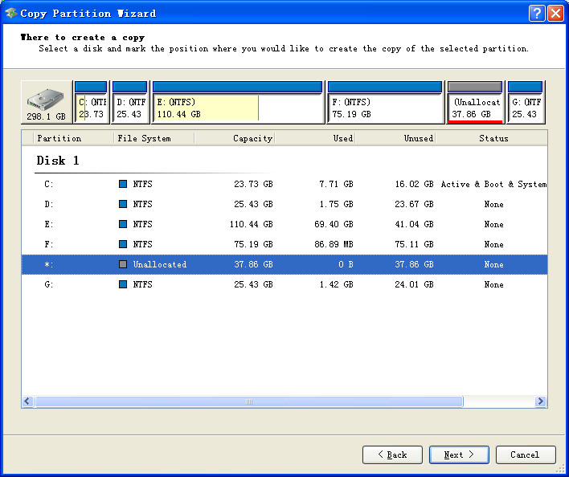The height and width of the screenshot is (477, 569).
Task: Select the G: partition block in disk map
Action: click(x=526, y=103)
